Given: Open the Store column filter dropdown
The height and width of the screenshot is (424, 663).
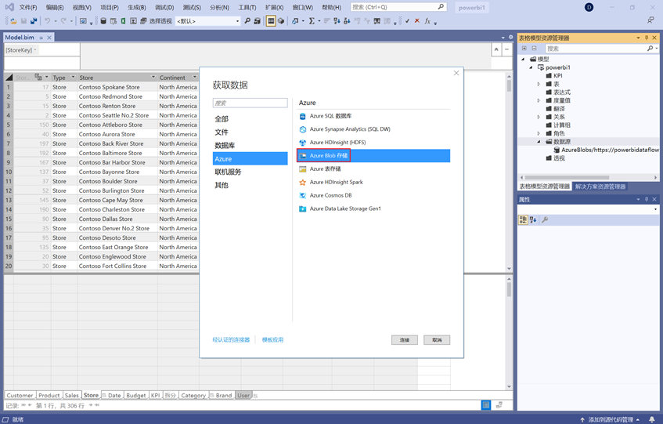Looking at the screenshot, I should [153, 77].
